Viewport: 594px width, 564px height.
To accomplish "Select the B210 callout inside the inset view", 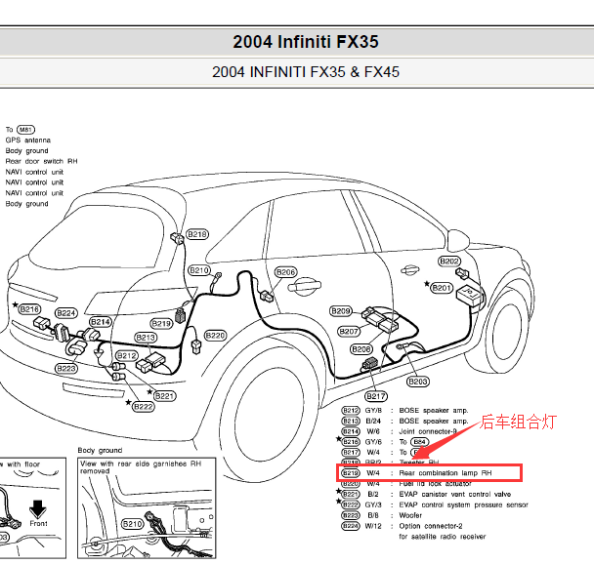I will tap(133, 524).
